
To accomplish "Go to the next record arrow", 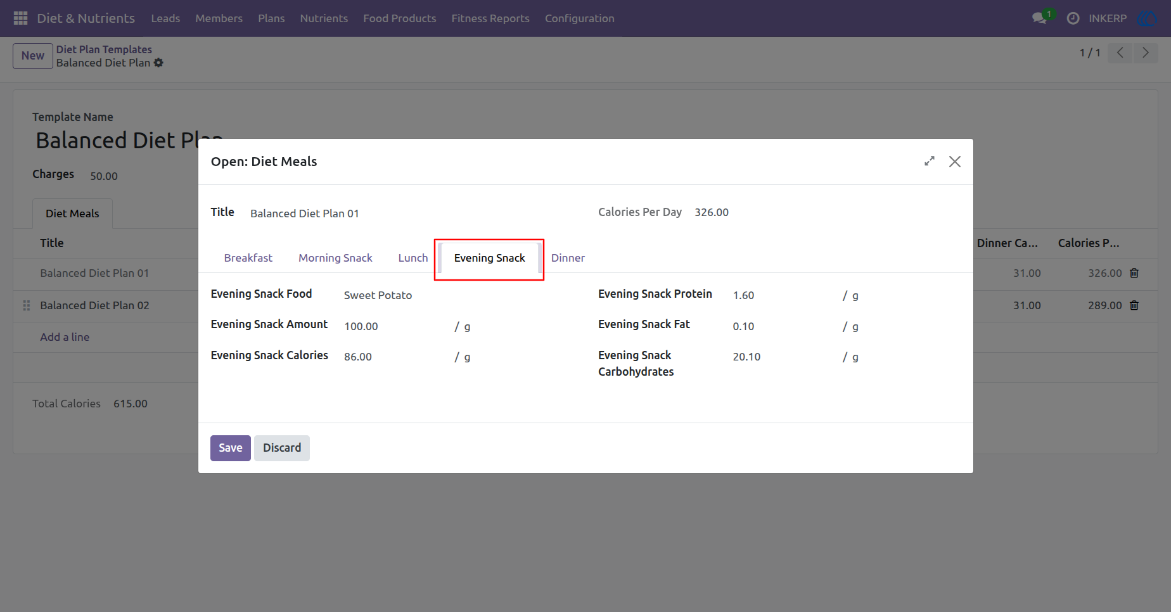I will click(x=1145, y=53).
